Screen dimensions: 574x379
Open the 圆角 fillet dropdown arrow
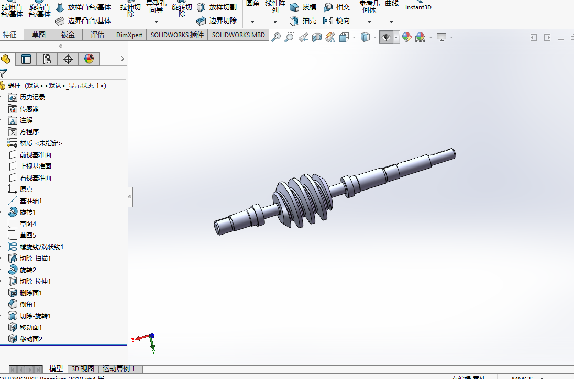click(x=252, y=23)
